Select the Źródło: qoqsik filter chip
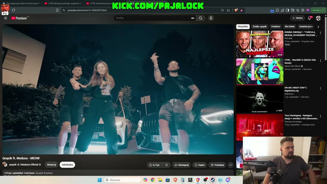327x184 pixels. pyautogui.click(x=260, y=27)
